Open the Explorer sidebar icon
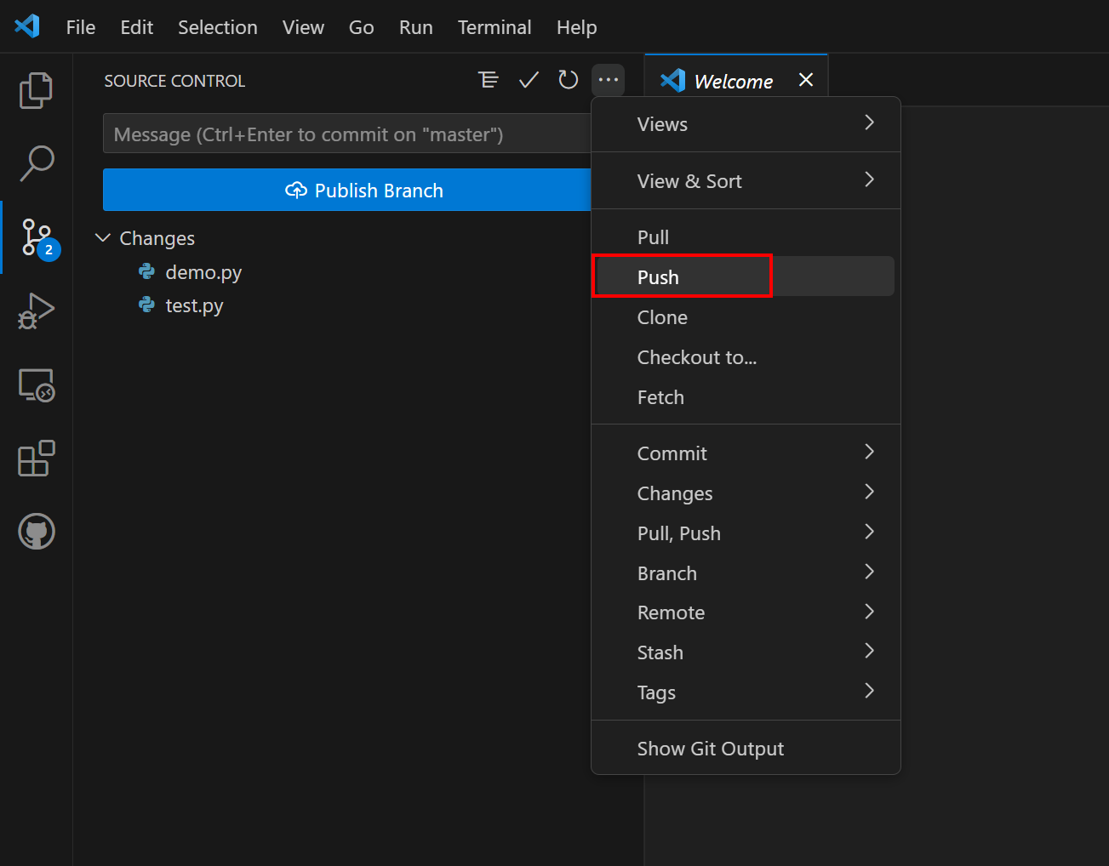Viewport: 1109px width, 866px height. 36,89
